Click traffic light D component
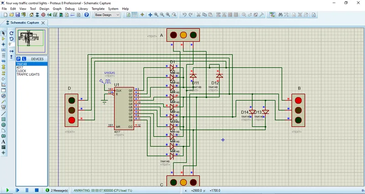Viewport: 365px width, 194px height. 72,110
